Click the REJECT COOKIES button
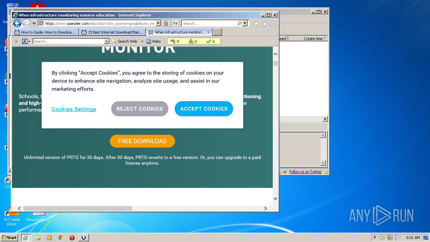The image size is (430, 242). [x=140, y=109]
